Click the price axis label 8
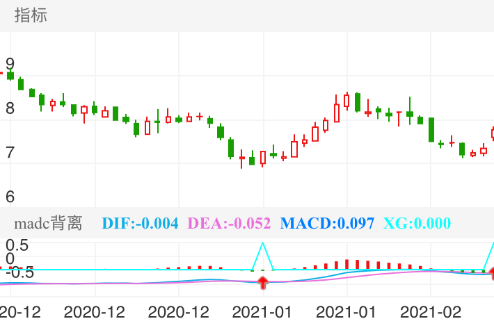This screenshot has width=494, height=328. (x=10, y=108)
